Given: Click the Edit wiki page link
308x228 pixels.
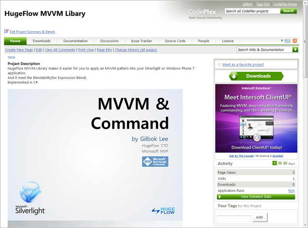Looking at the screenshot, I should (38, 50).
